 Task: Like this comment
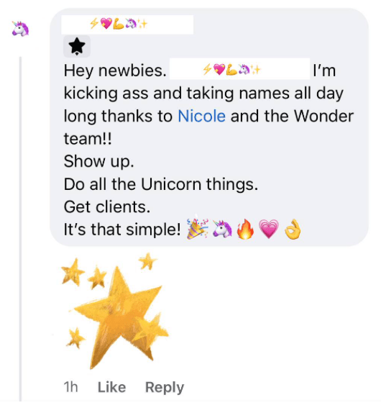pyautogui.click(x=111, y=387)
